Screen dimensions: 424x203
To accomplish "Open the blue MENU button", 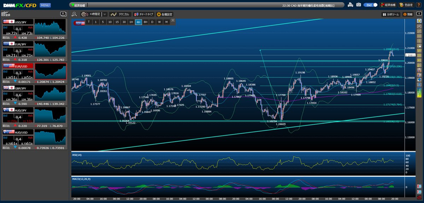I will pos(45,5).
